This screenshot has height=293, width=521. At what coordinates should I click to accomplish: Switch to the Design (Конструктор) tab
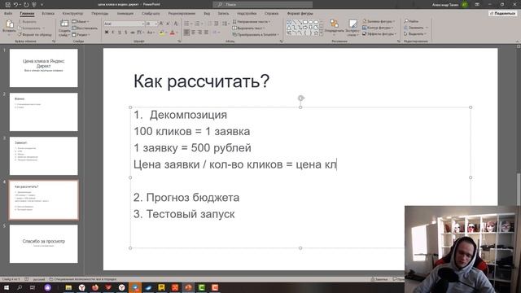click(72, 14)
